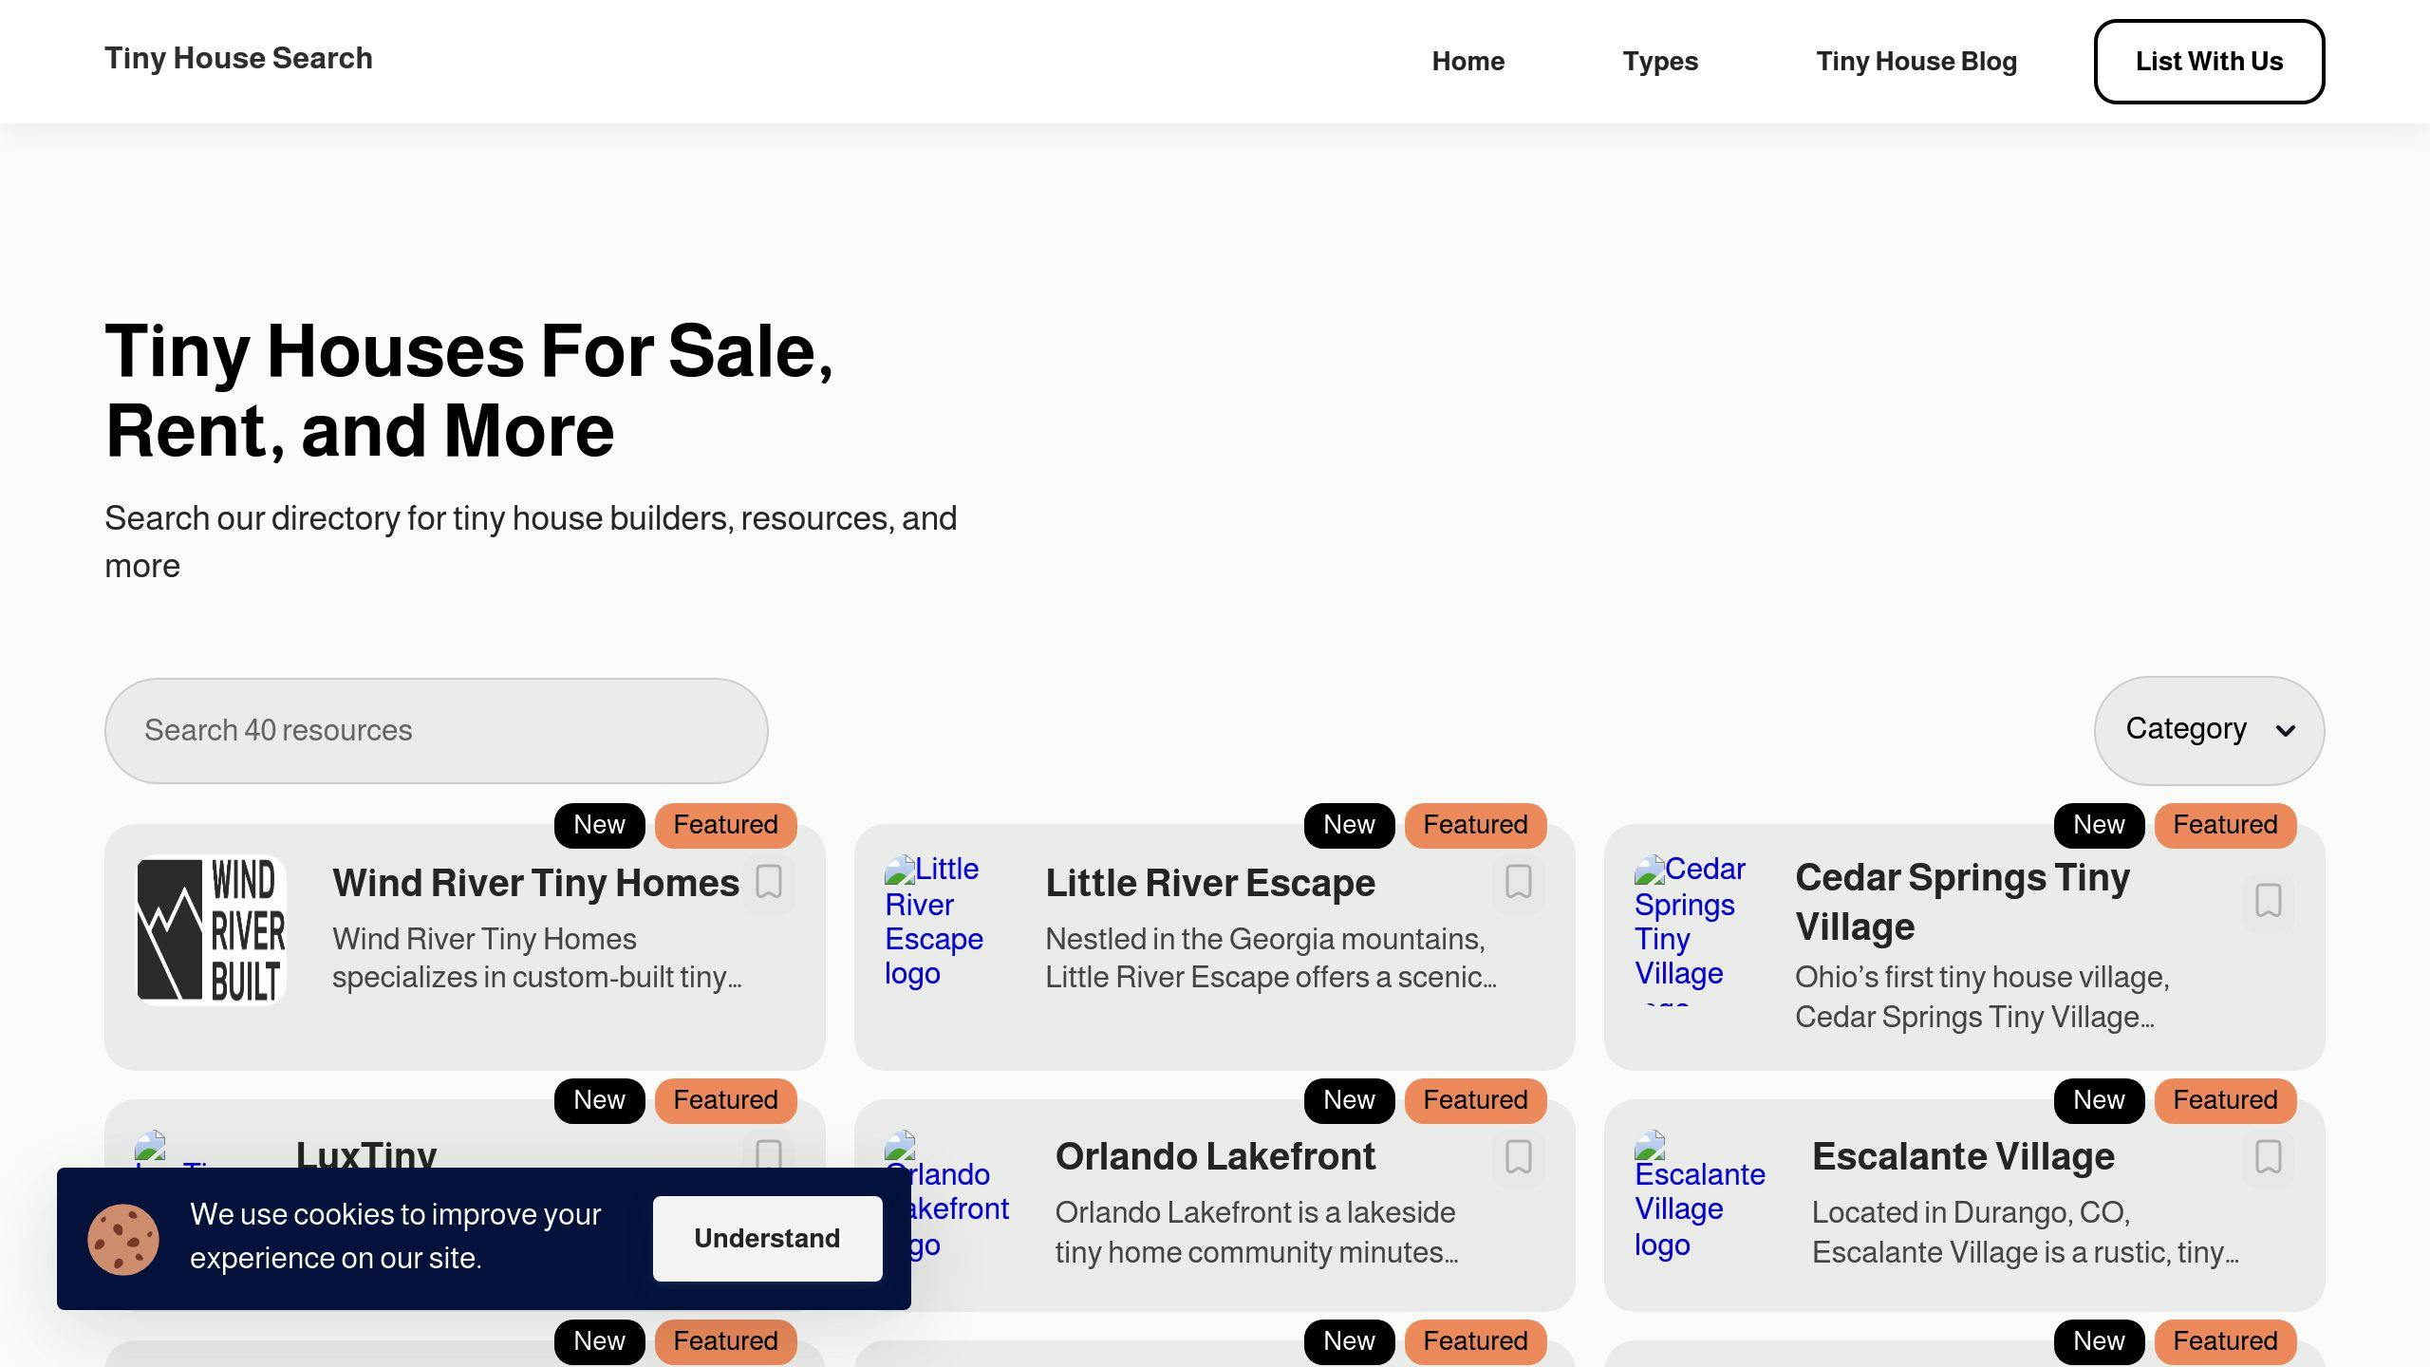Open the Escalante Village title
The height and width of the screenshot is (1367, 2430).
(1963, 1156)
